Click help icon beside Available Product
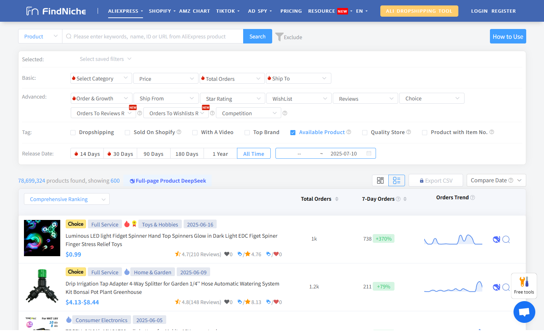 349,132
